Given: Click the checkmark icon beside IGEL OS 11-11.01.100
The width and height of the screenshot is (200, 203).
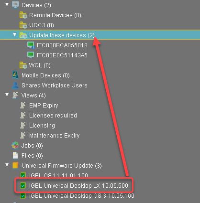Looking at the screenshot, I should tap(23, 175).
